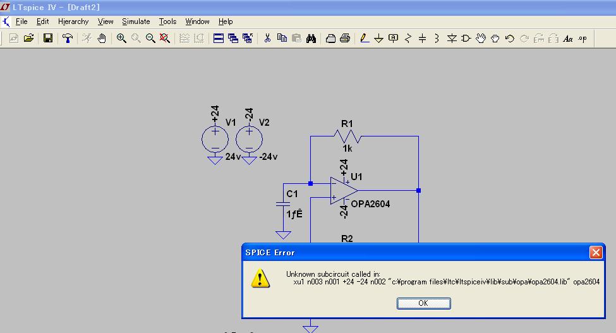Open the Hierarchy menu
616x333 pixels.
(x=73, y=21)
